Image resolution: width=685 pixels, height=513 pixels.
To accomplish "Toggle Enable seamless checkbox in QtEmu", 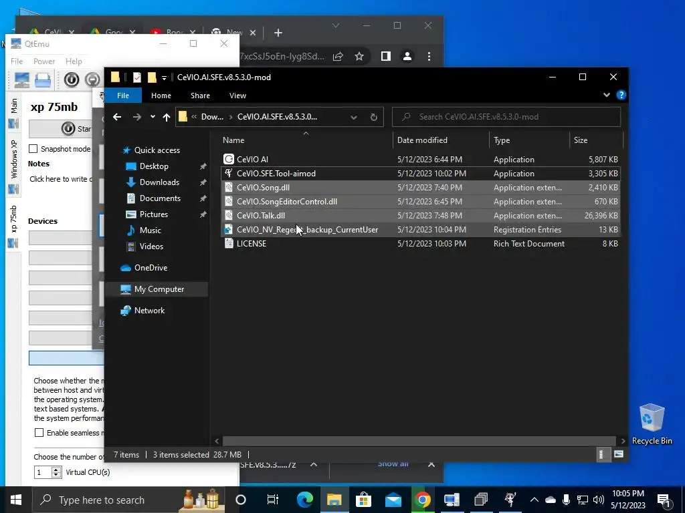I will (x=39, y=433).
